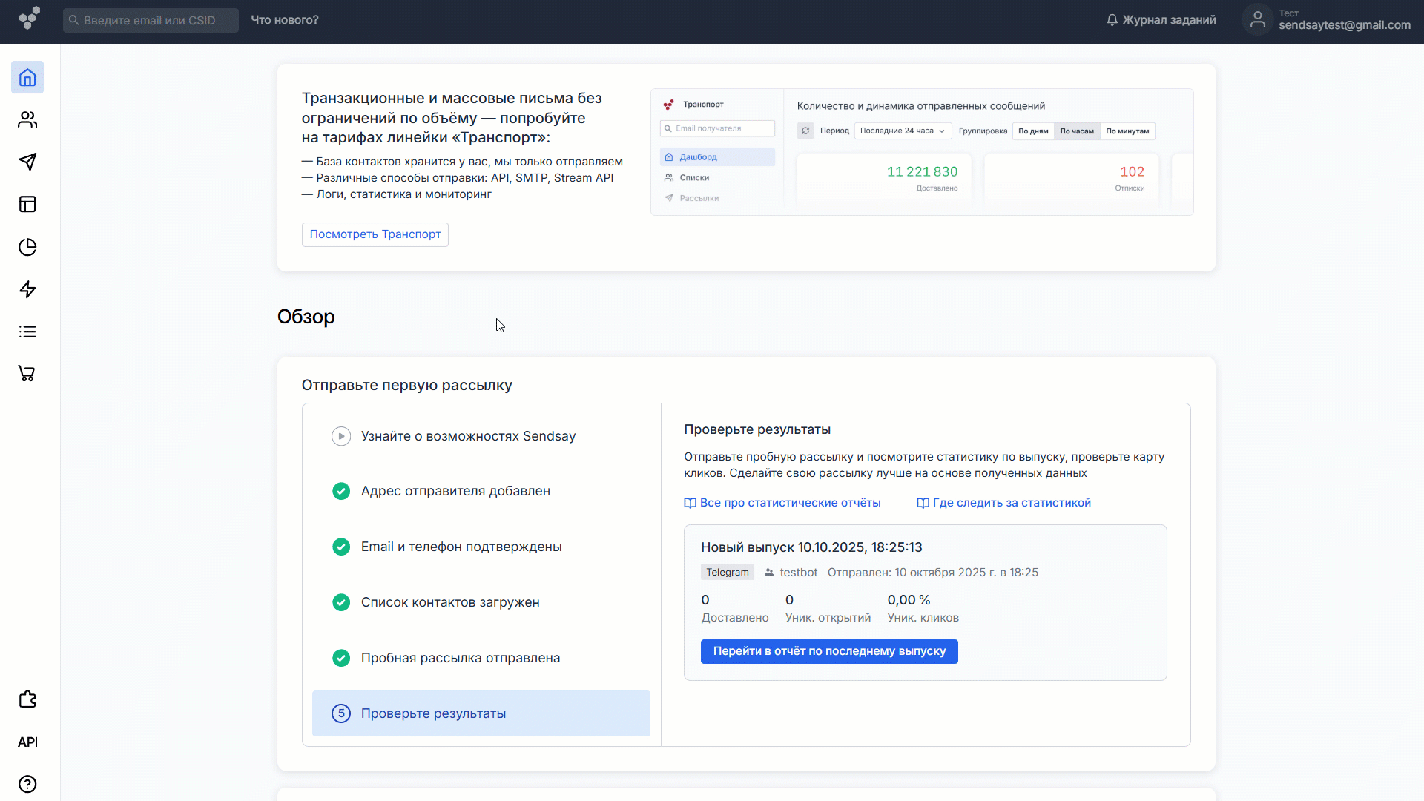Viewport: 1424px width, 801px height.
Task: Open the 'Что нового?' menu item
Action: 285,20
